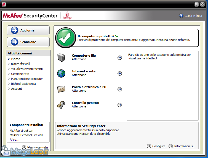
Task: Click the chevron beside Manutenzione computer
Action: [x=9, y=79]
